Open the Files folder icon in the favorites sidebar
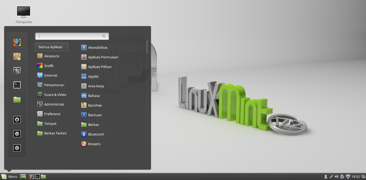This screenshot has width=366, height=180. coord(17,99)
